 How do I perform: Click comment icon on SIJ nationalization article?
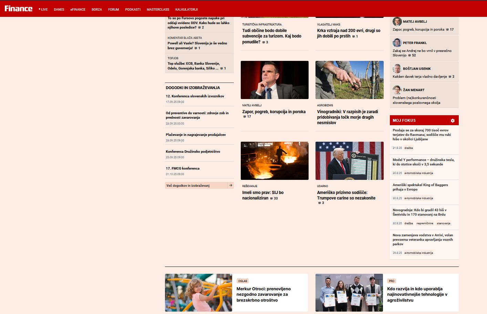tap(272, 198)
